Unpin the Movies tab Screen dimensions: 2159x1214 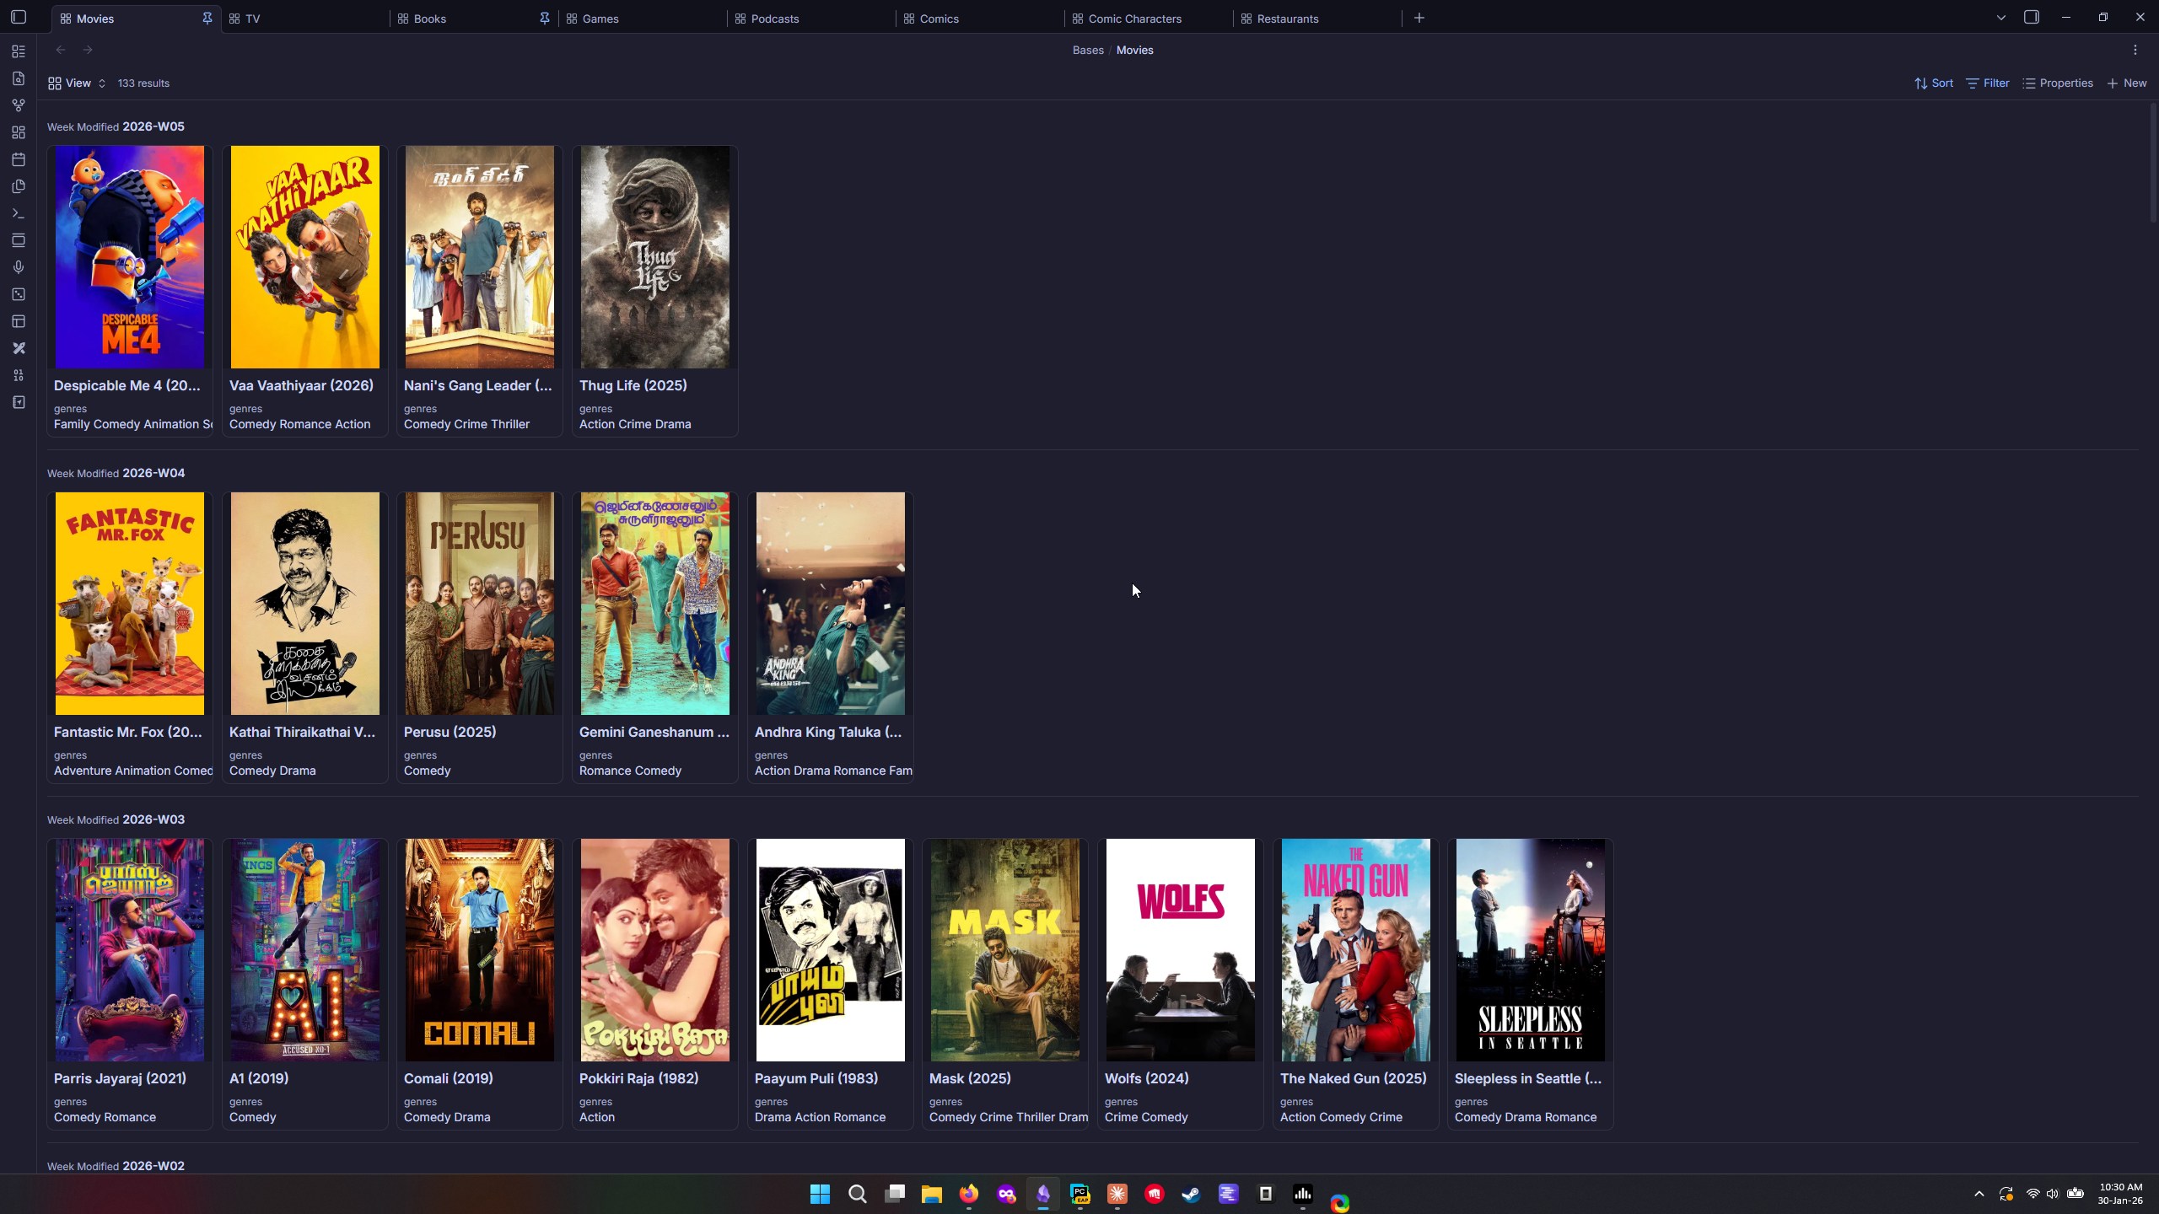(x=207, y=18)
